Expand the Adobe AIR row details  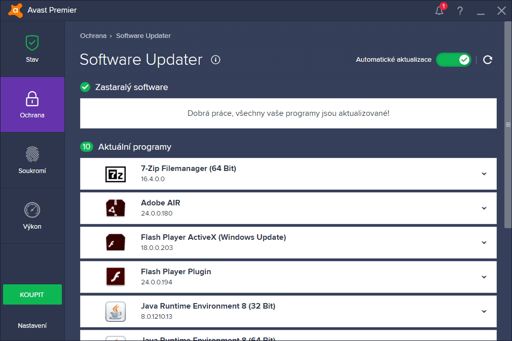click(484, 208)
